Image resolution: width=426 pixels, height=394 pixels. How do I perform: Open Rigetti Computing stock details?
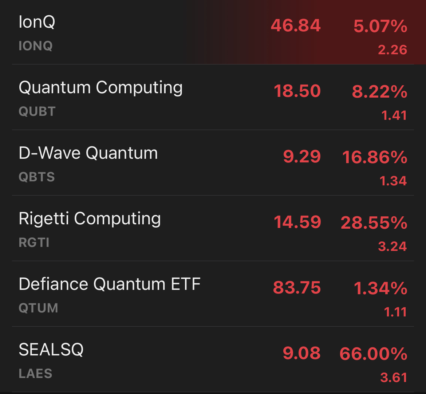coord(90,219)
